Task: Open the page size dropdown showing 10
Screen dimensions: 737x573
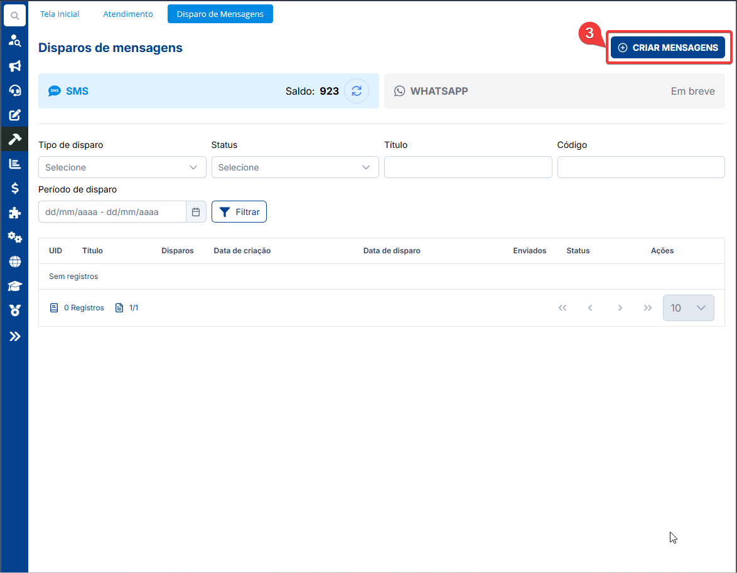Action: 688,308
